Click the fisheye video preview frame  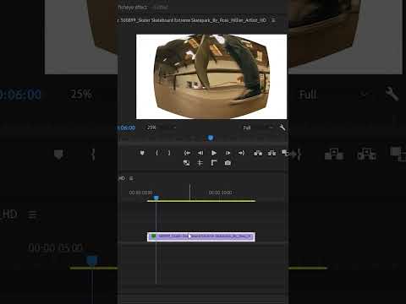click(x=211, y=77)
